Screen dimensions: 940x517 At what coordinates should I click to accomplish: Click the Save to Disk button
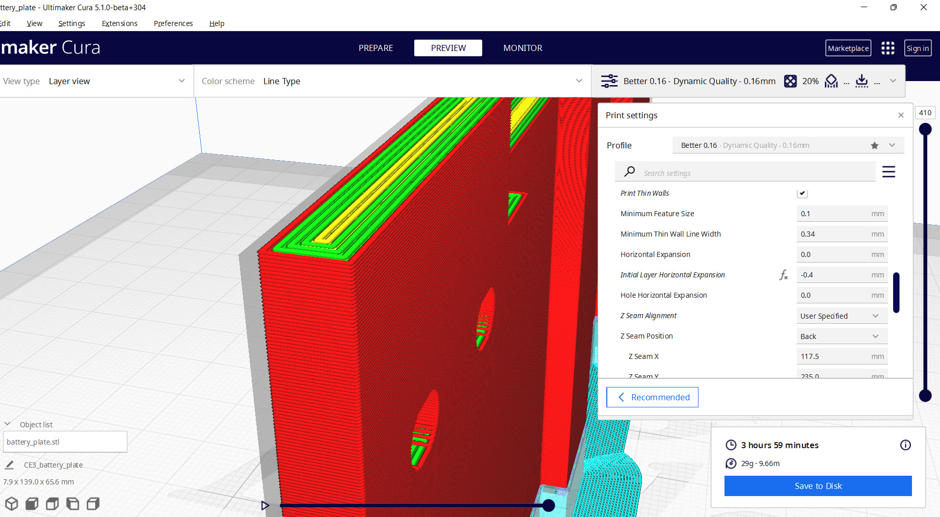(x=817, y=486)
